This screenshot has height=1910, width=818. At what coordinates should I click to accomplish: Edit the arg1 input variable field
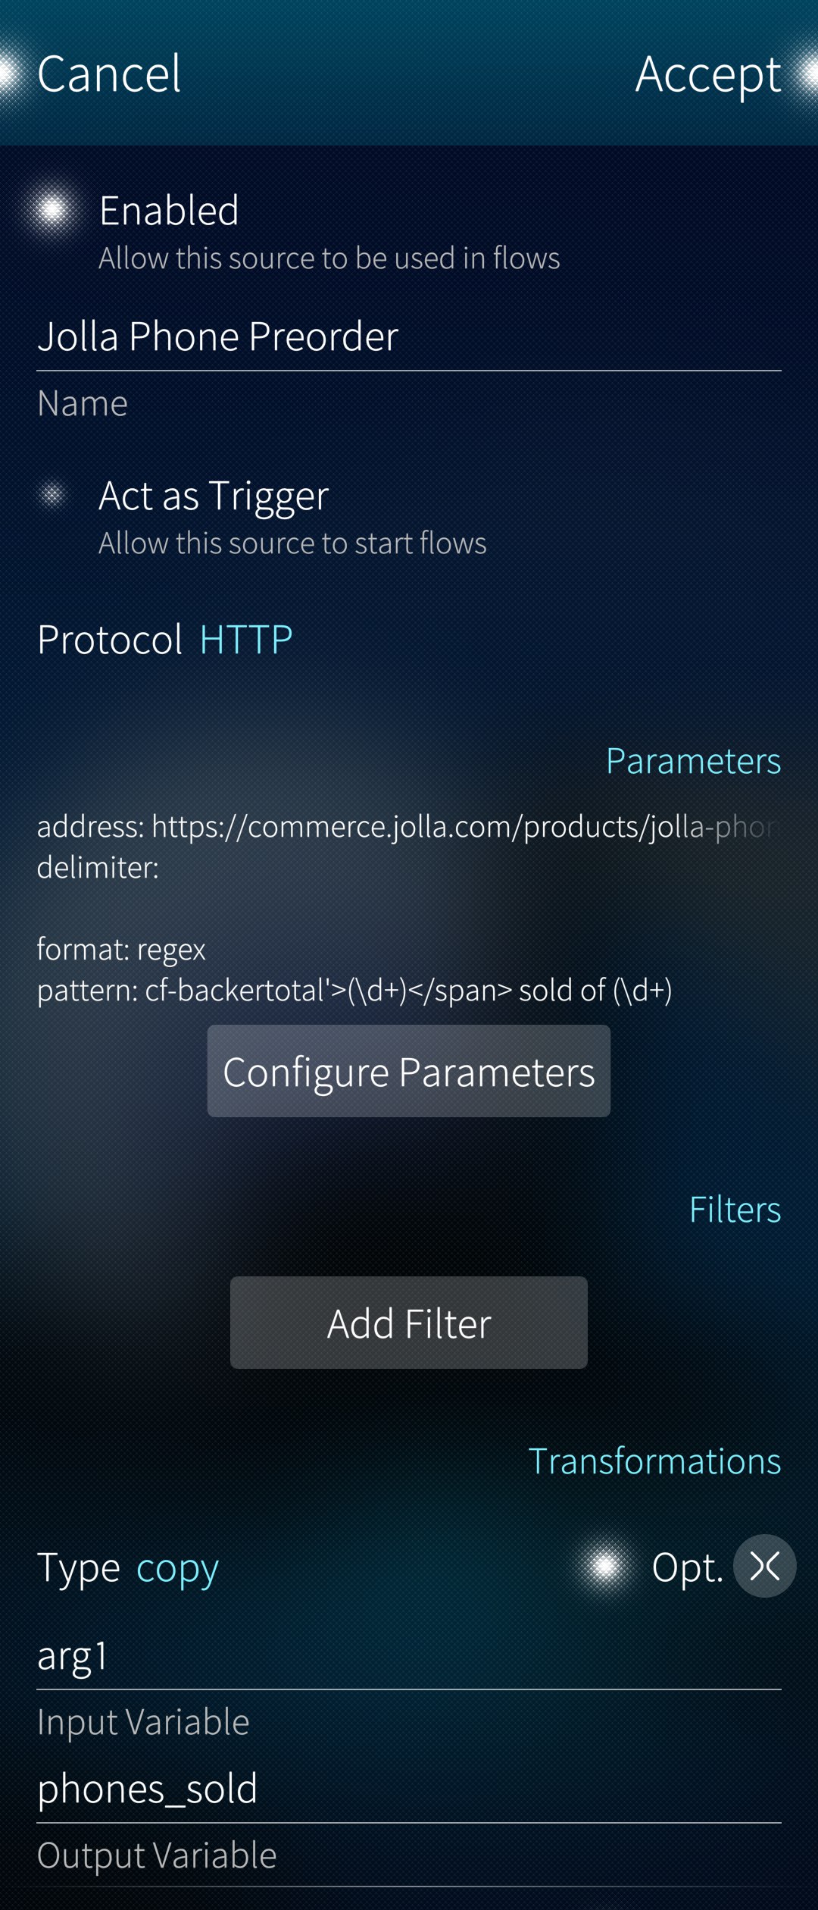point(407,1657)
